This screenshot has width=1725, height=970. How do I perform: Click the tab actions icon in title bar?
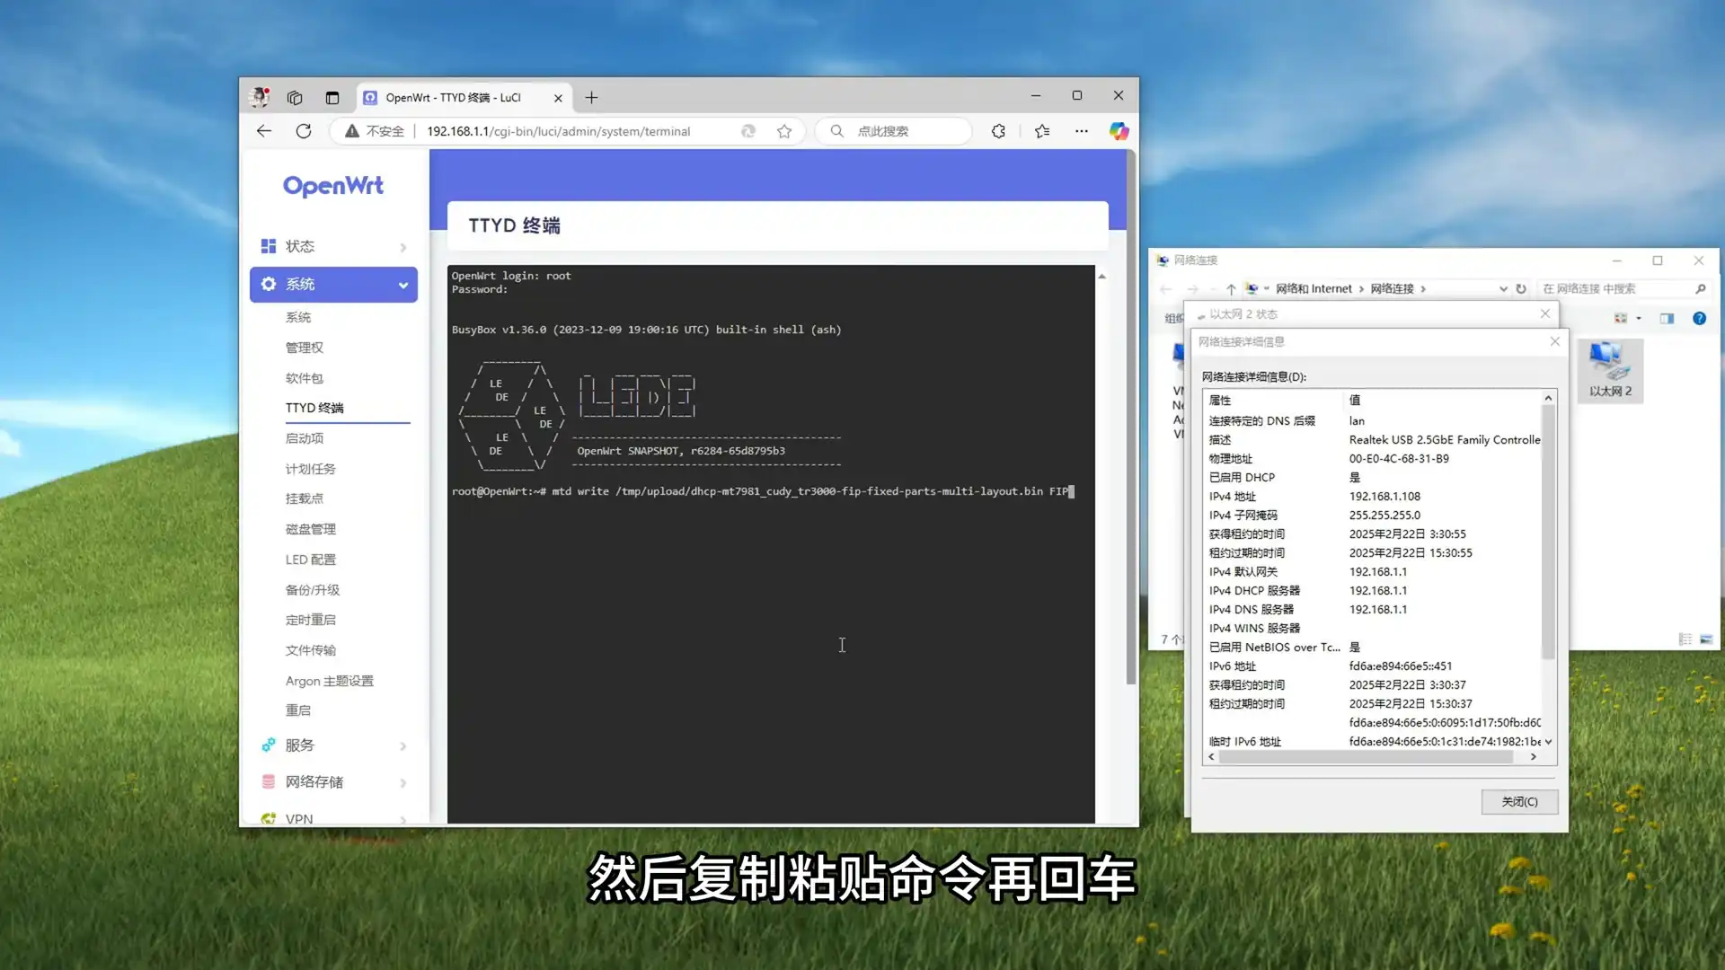pos(332,98)
